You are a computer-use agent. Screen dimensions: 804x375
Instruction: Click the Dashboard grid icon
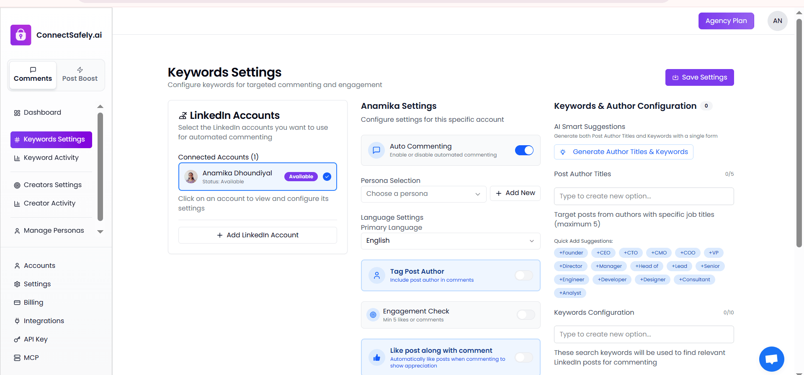tap(17, 113)
